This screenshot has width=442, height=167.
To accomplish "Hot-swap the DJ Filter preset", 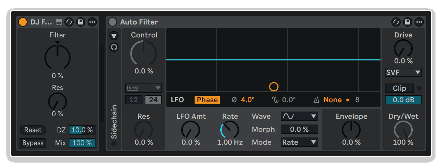I will coord(69,22).
